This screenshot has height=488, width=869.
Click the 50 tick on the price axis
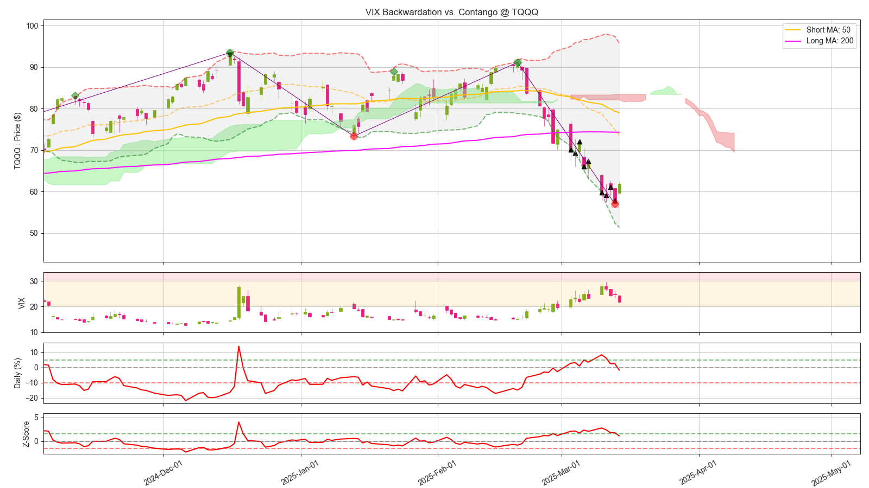34,233
